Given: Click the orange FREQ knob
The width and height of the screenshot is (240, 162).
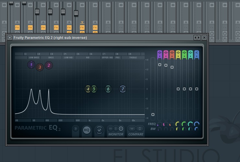Looking at the screenshot, I should point(172,124).
